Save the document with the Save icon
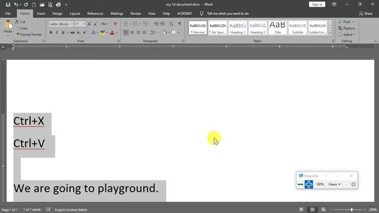The width and height of the screenshot is (379, 213). tap(8, 5)
